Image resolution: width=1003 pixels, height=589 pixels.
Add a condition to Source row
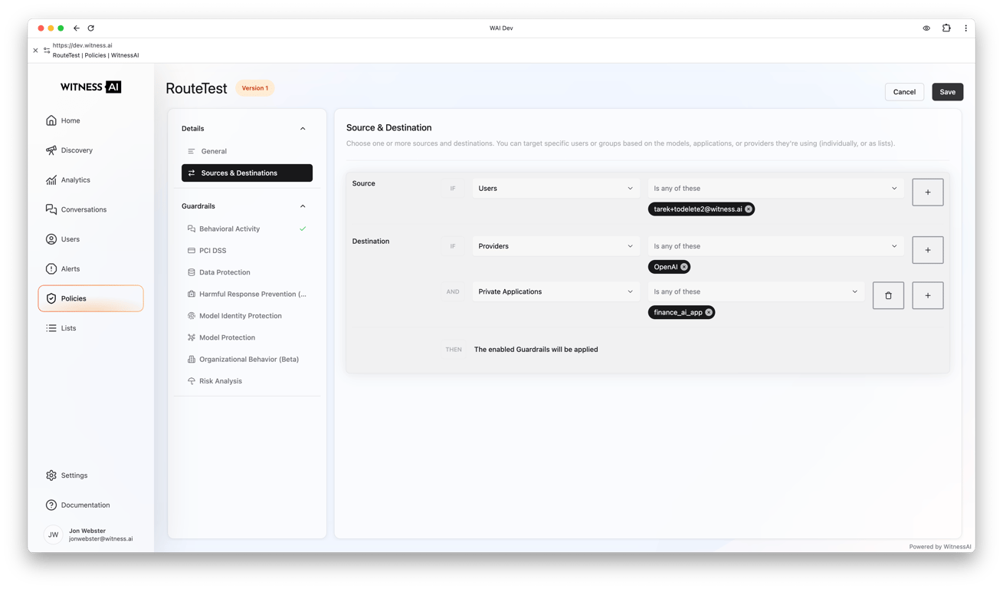928,192
